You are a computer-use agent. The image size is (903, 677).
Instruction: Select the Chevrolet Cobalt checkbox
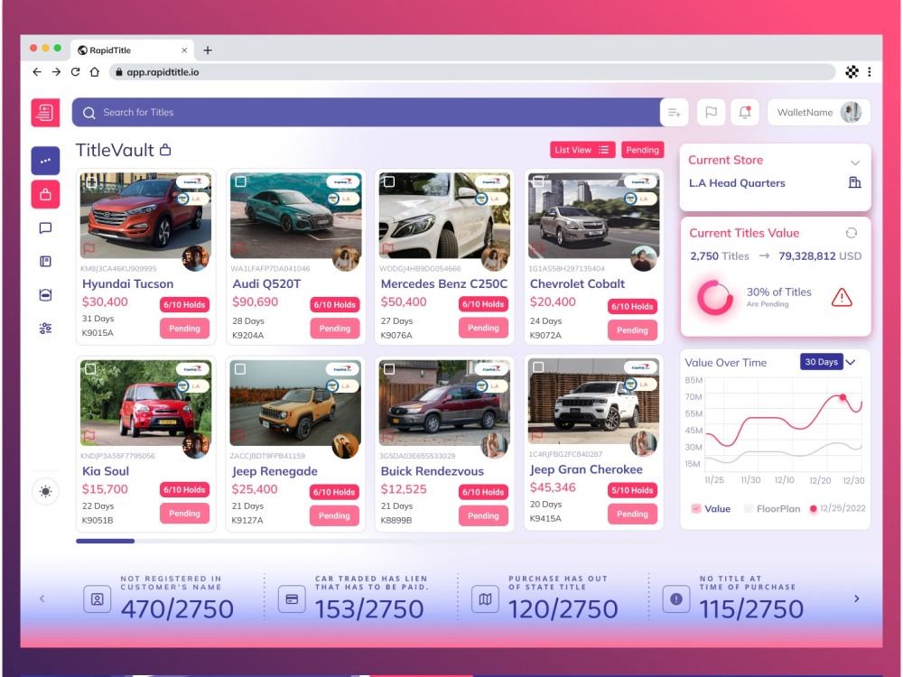click(x=538, y=181)
